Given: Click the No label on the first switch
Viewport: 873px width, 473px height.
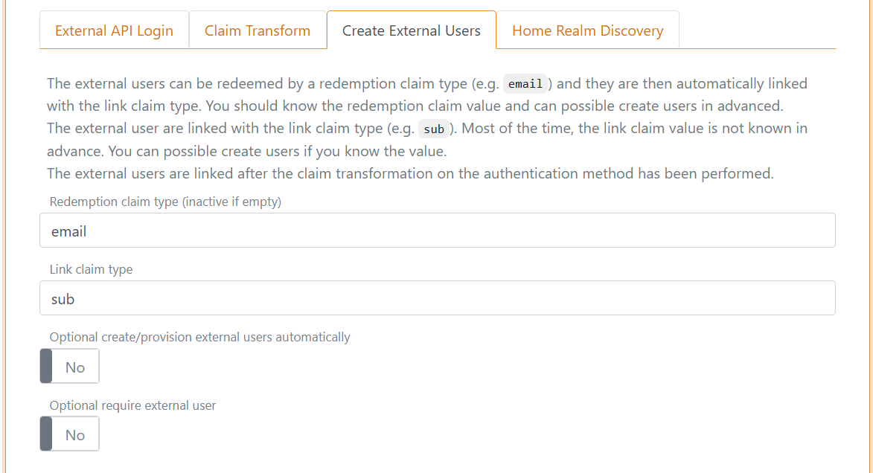Looking at the screenshot, I should pyautogui.click(x=75, y=366).
